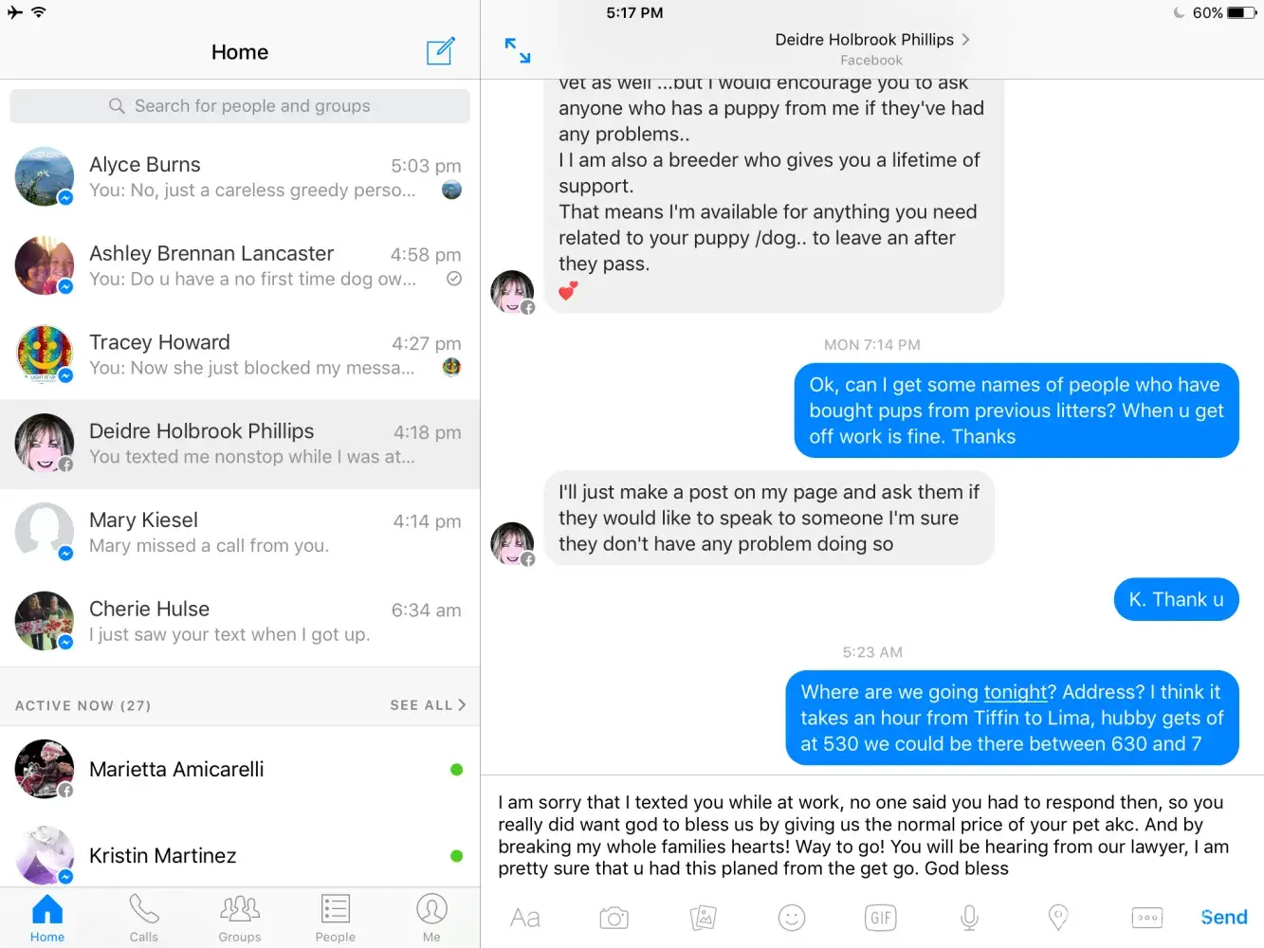Focus the Search for people and groups field
The image size is (1264, 948).
(240, 106)
